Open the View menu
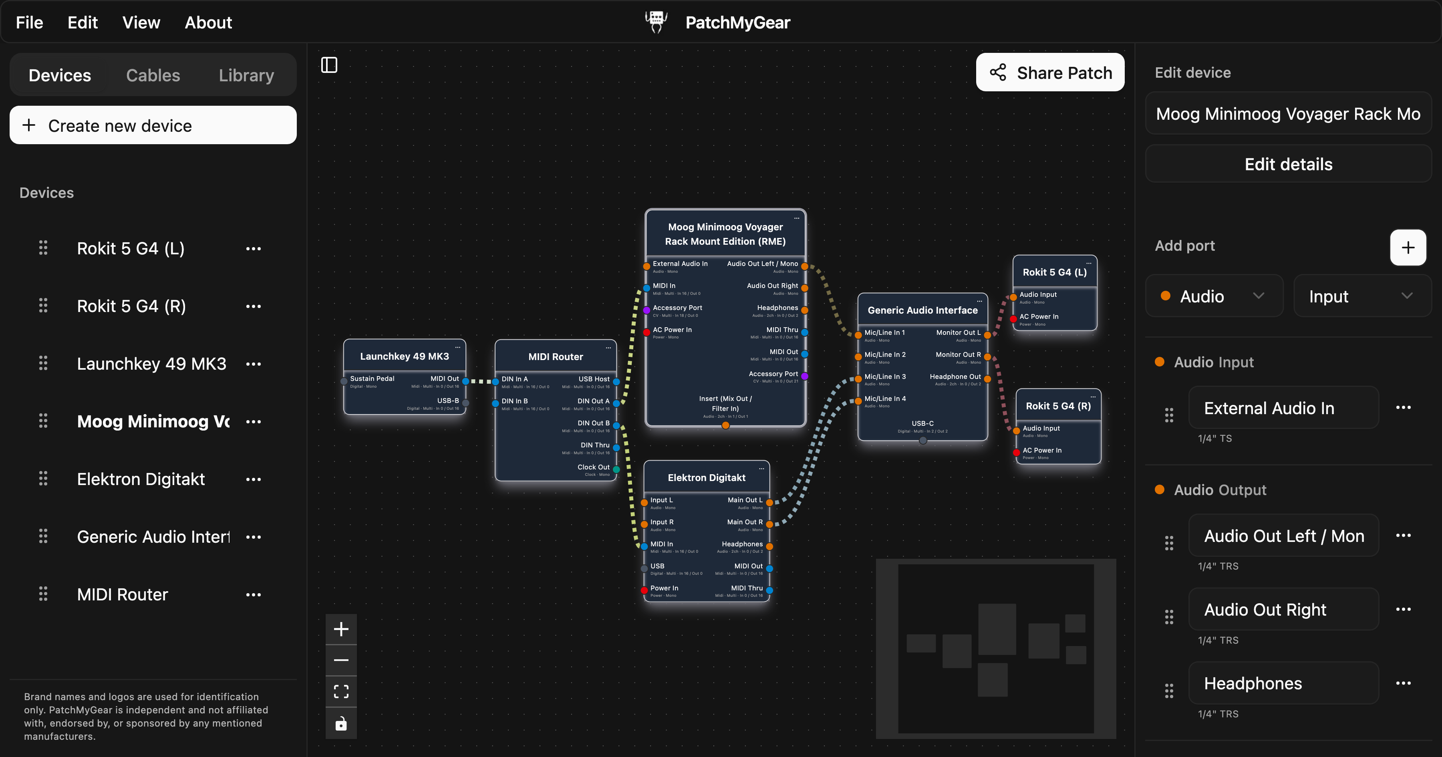The height and width of the screenshot is (757, 1442). pyautogui.click(x=141, y=22)
